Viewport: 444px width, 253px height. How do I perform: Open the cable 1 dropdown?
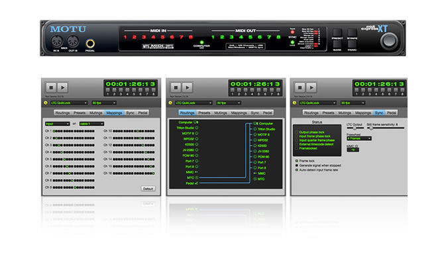(91, 124)
